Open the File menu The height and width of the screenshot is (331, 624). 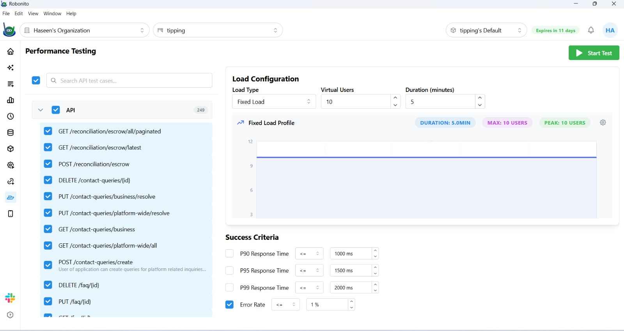point(6,13)
